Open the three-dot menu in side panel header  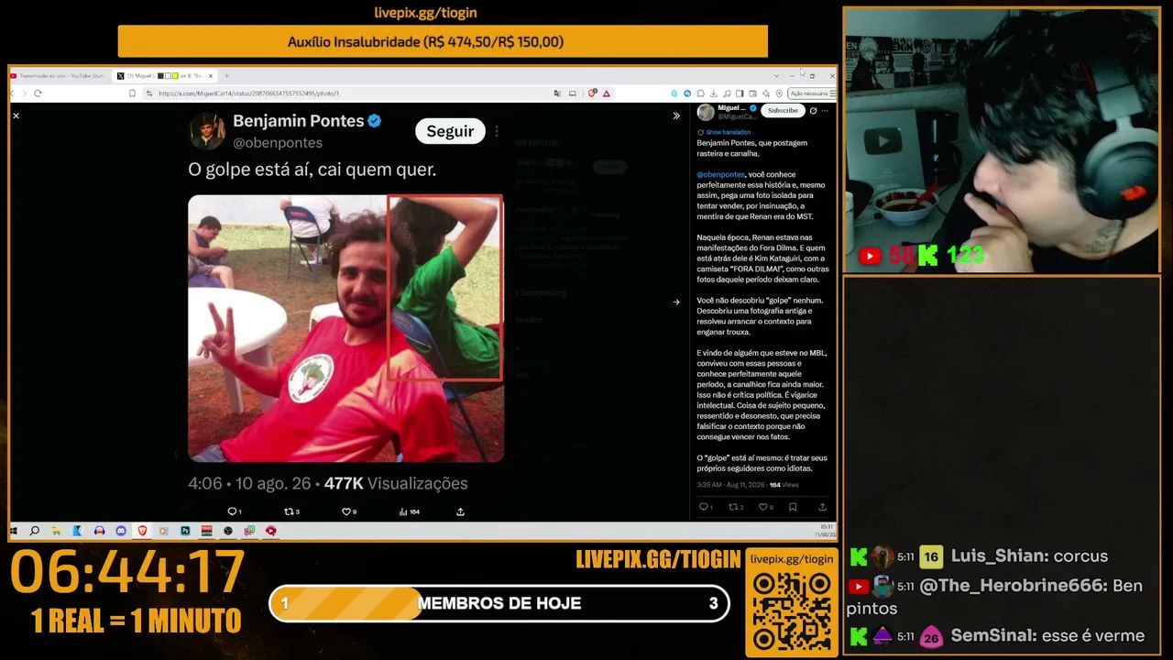825,111
